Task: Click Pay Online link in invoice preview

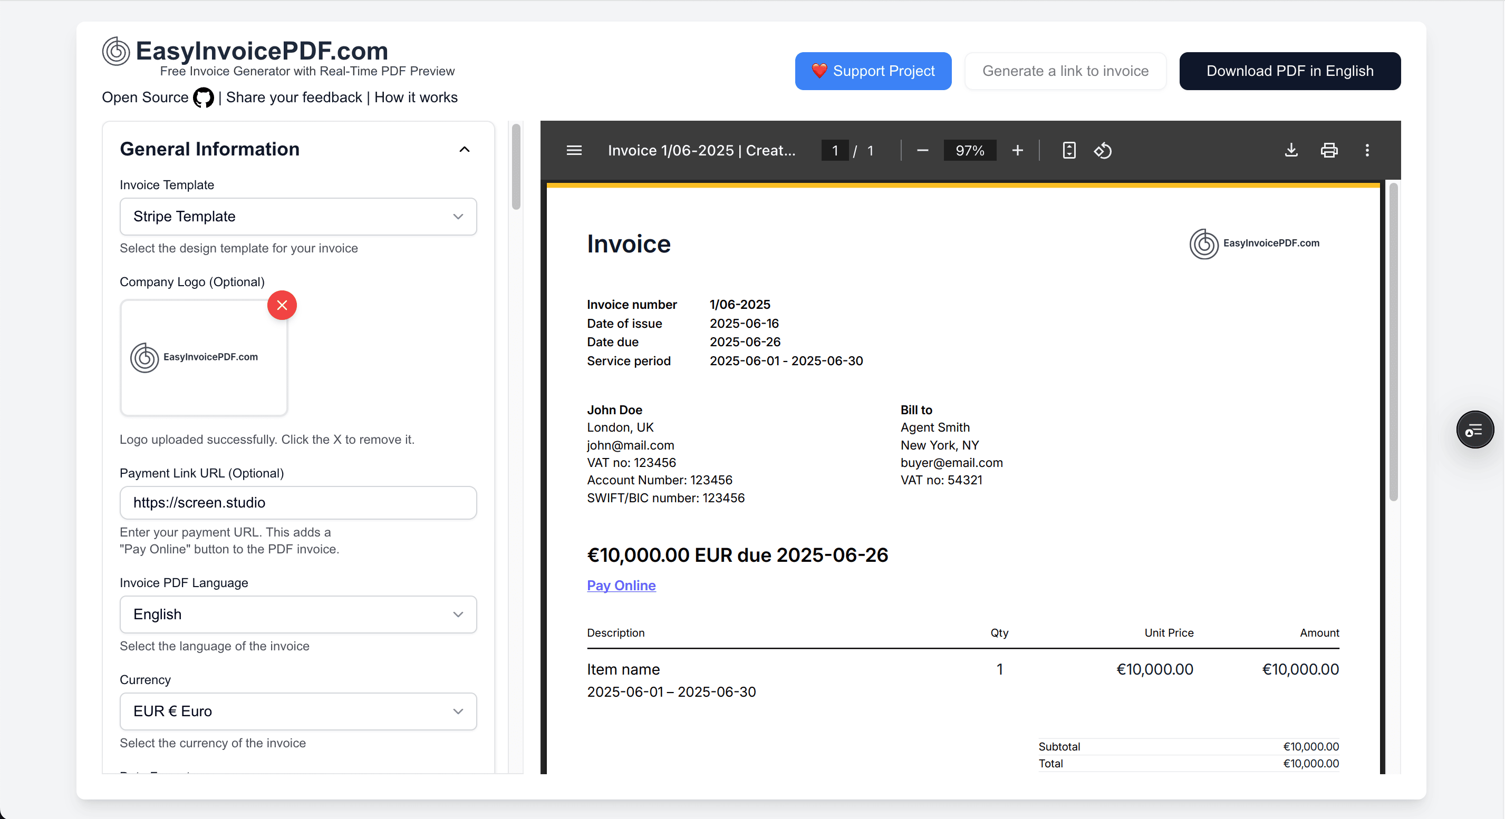Action: pos(621,586)
